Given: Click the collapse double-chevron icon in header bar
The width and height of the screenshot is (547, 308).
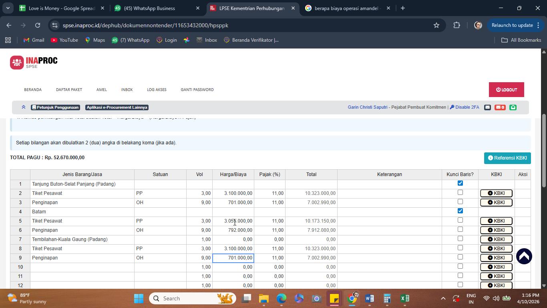Looking at the screenshot, I should 24,107.
